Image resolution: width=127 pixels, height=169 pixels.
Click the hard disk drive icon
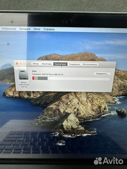click(24, 75)
